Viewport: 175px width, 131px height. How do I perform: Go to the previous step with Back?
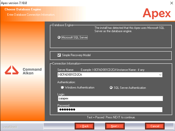(x=84, y=126)
